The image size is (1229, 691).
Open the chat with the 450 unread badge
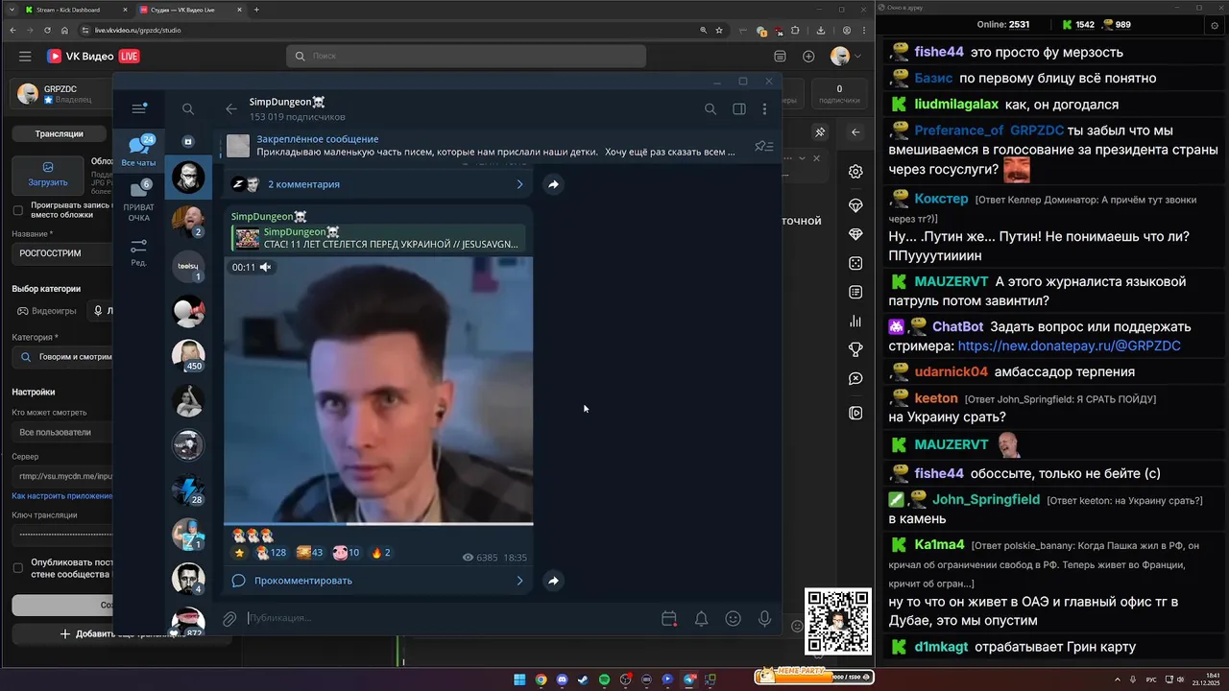tap(188, 354)
